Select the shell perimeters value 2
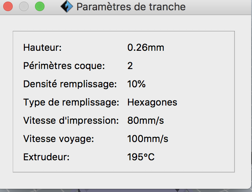The width and height of the screenshot is (252, 192). tap(130, 66)
